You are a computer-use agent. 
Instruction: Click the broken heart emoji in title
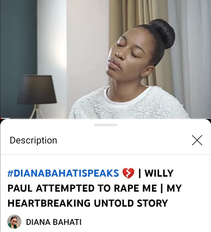128,173
